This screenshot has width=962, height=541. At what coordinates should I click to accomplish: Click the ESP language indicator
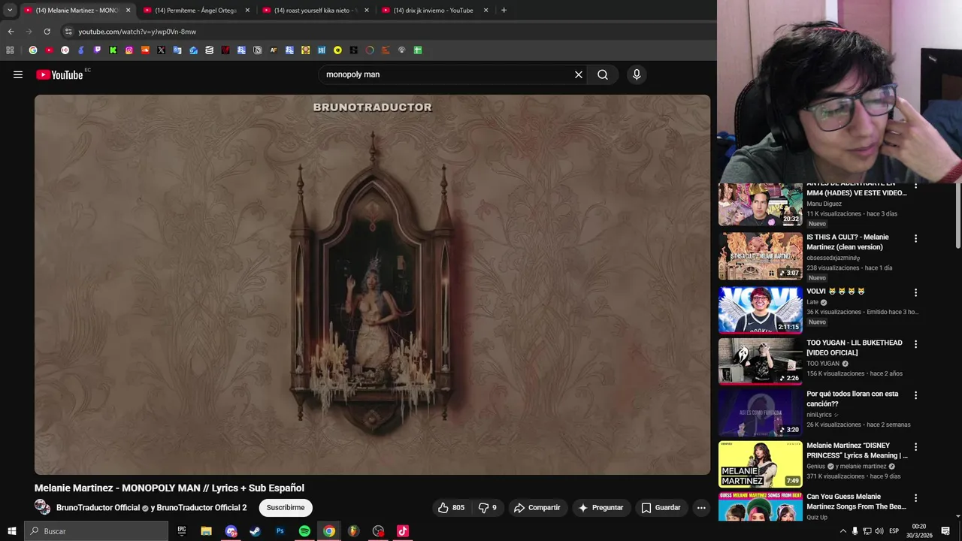point(894,531)
